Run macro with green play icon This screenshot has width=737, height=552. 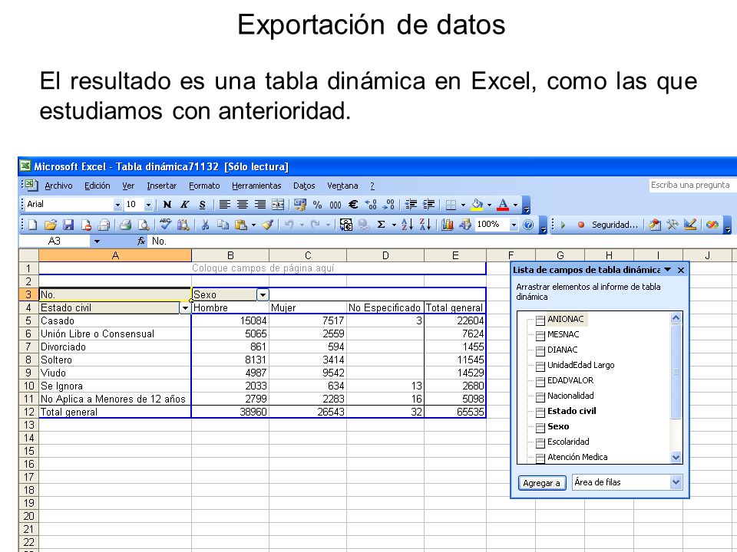[563, 225]
